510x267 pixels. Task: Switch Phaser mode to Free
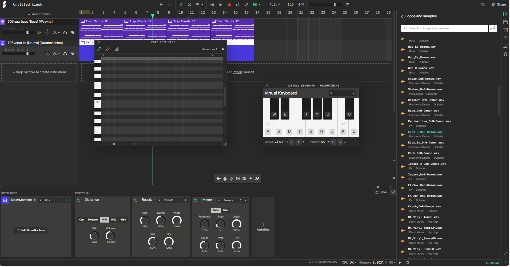tap(225, 210)
